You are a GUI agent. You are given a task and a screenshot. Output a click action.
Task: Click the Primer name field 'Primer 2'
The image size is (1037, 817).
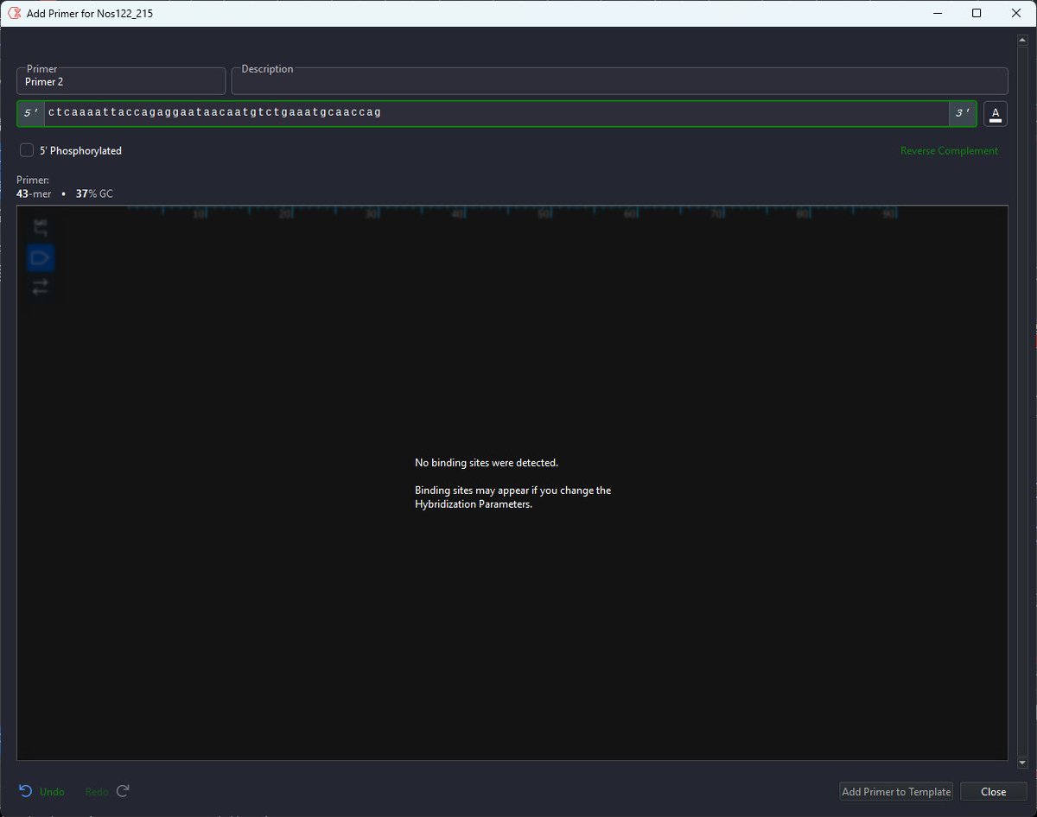point(121,81)
